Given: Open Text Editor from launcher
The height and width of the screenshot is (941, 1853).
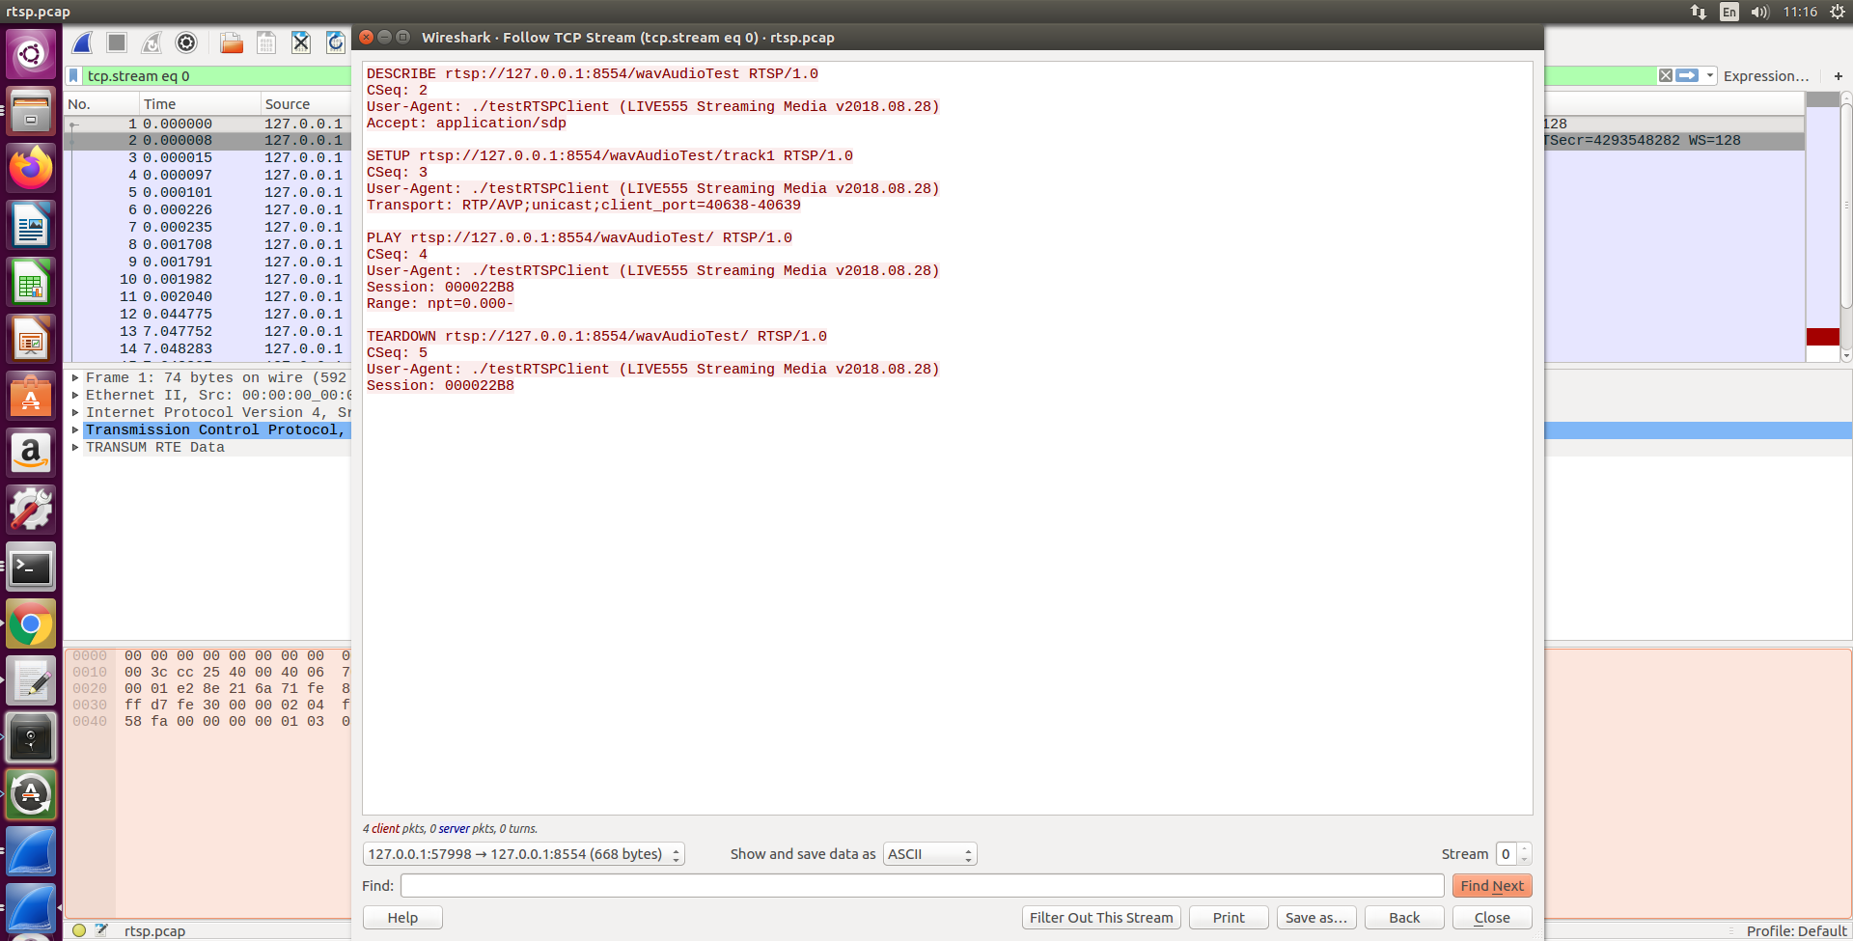Looking at the screenshot, I should coord(31,680).
